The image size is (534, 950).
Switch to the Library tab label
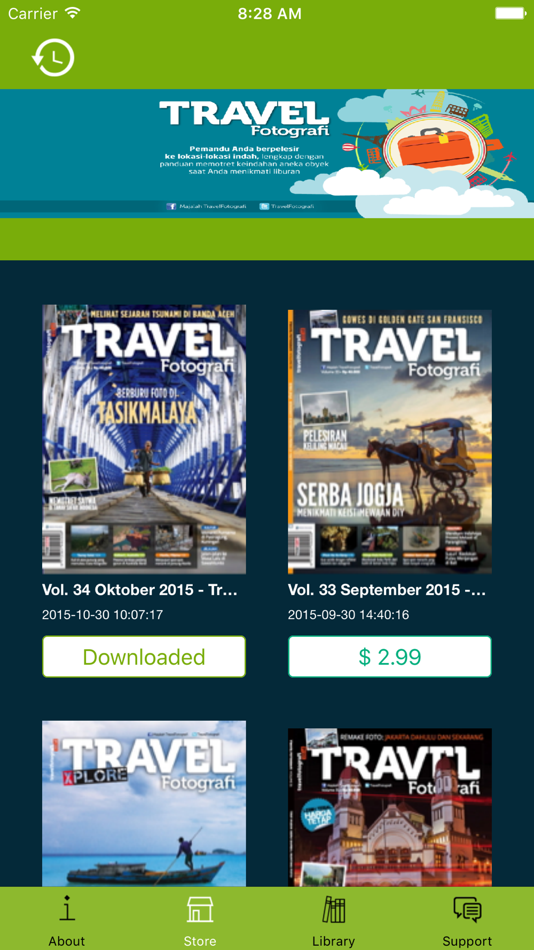tap(334, 941)
